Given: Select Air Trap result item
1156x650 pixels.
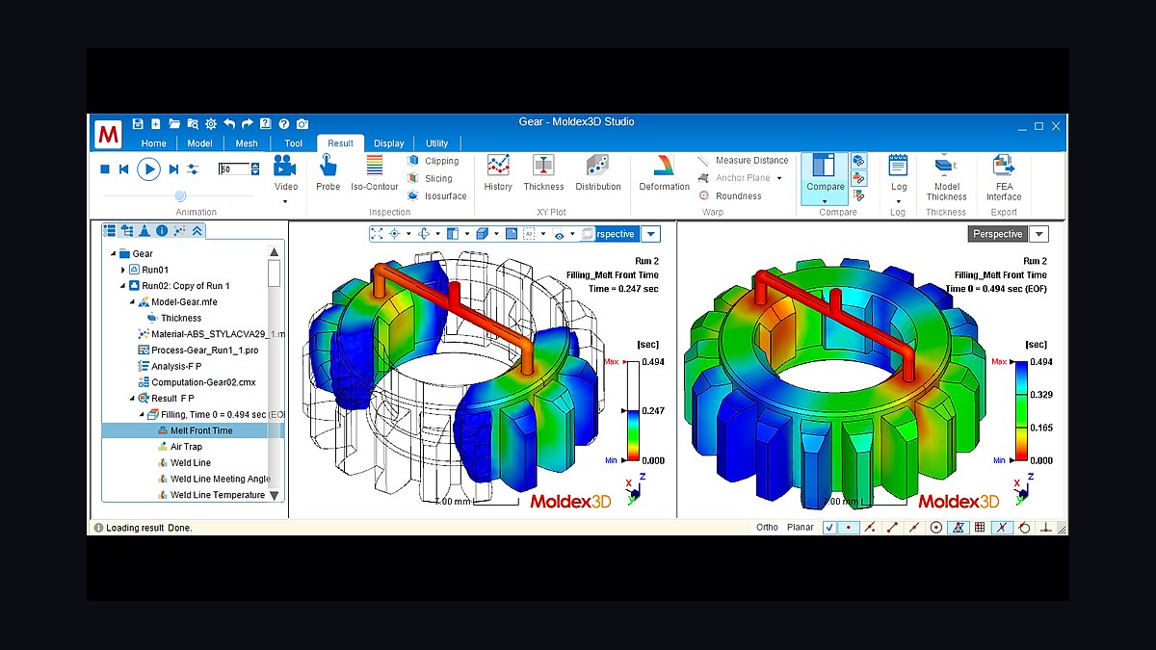Looking at the screenshot, I should (x=179, y=447).
